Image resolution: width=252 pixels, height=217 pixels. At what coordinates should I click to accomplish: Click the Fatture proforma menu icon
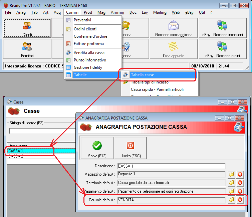click(x=68, y=44)
